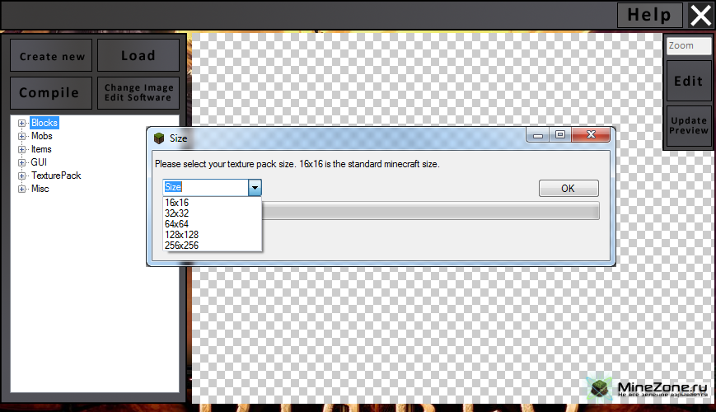Select 128x128 texture pack size

[x=181, y=235]
